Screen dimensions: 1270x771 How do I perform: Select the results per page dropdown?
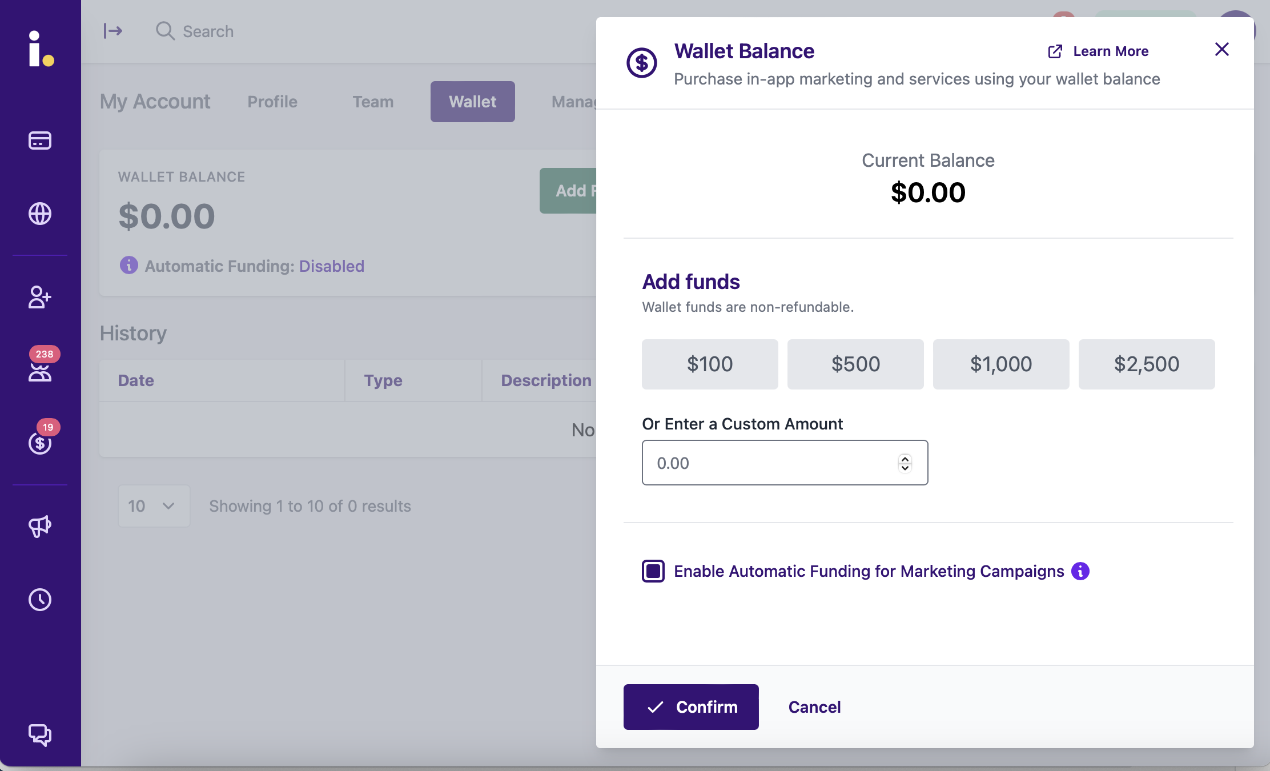pyautogui.click(x=152, y=506)
